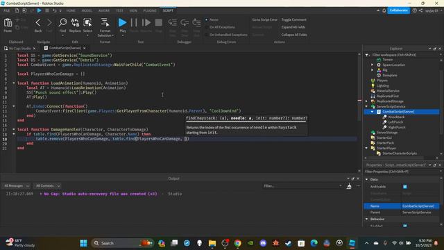Collapse StarterPlayer node
The height and width of the screenshot is (250, 444).
pyautogui.click(x=367, y=148)
